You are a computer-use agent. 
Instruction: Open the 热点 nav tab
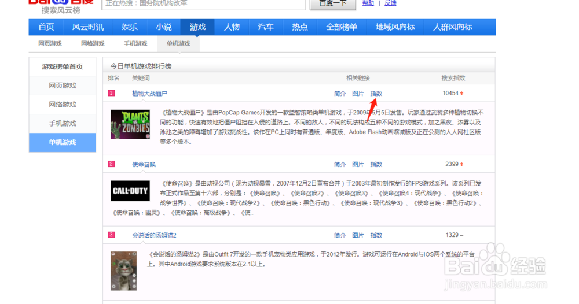pyautogui.click(x=299, y=27)
